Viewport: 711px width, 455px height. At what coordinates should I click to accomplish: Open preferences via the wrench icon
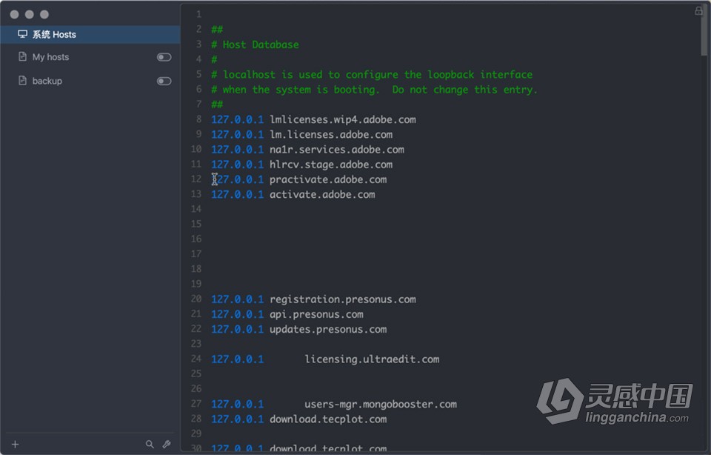166,443
